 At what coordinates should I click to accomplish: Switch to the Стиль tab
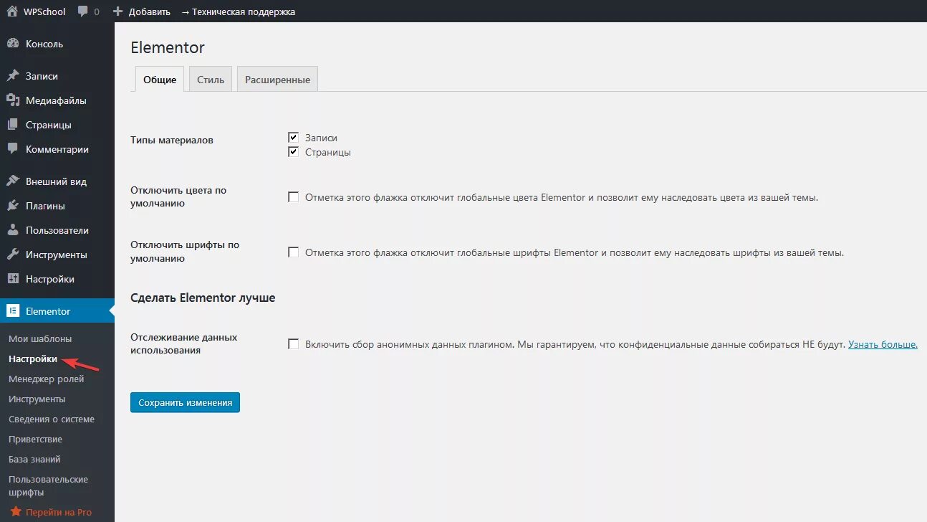211,80
